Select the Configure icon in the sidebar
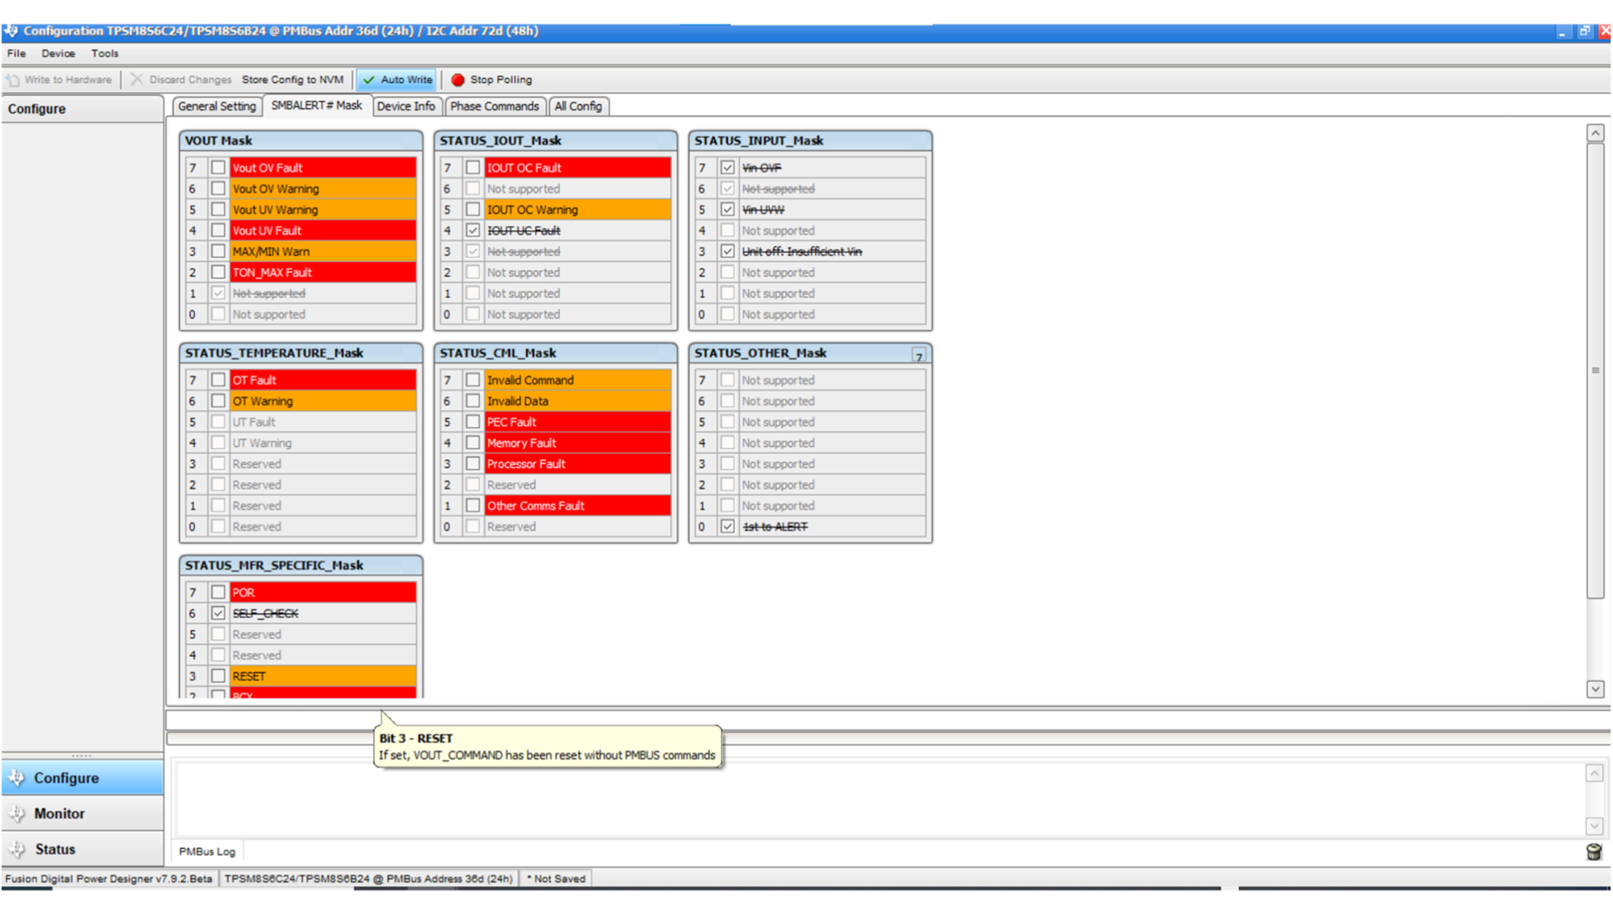 pyautogui.click(x=16, y=778)
